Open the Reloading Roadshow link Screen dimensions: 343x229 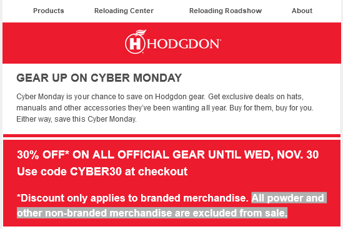226,11
